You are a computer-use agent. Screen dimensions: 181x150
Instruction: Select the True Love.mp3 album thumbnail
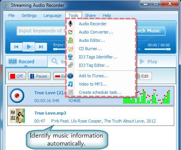point(17,116)
